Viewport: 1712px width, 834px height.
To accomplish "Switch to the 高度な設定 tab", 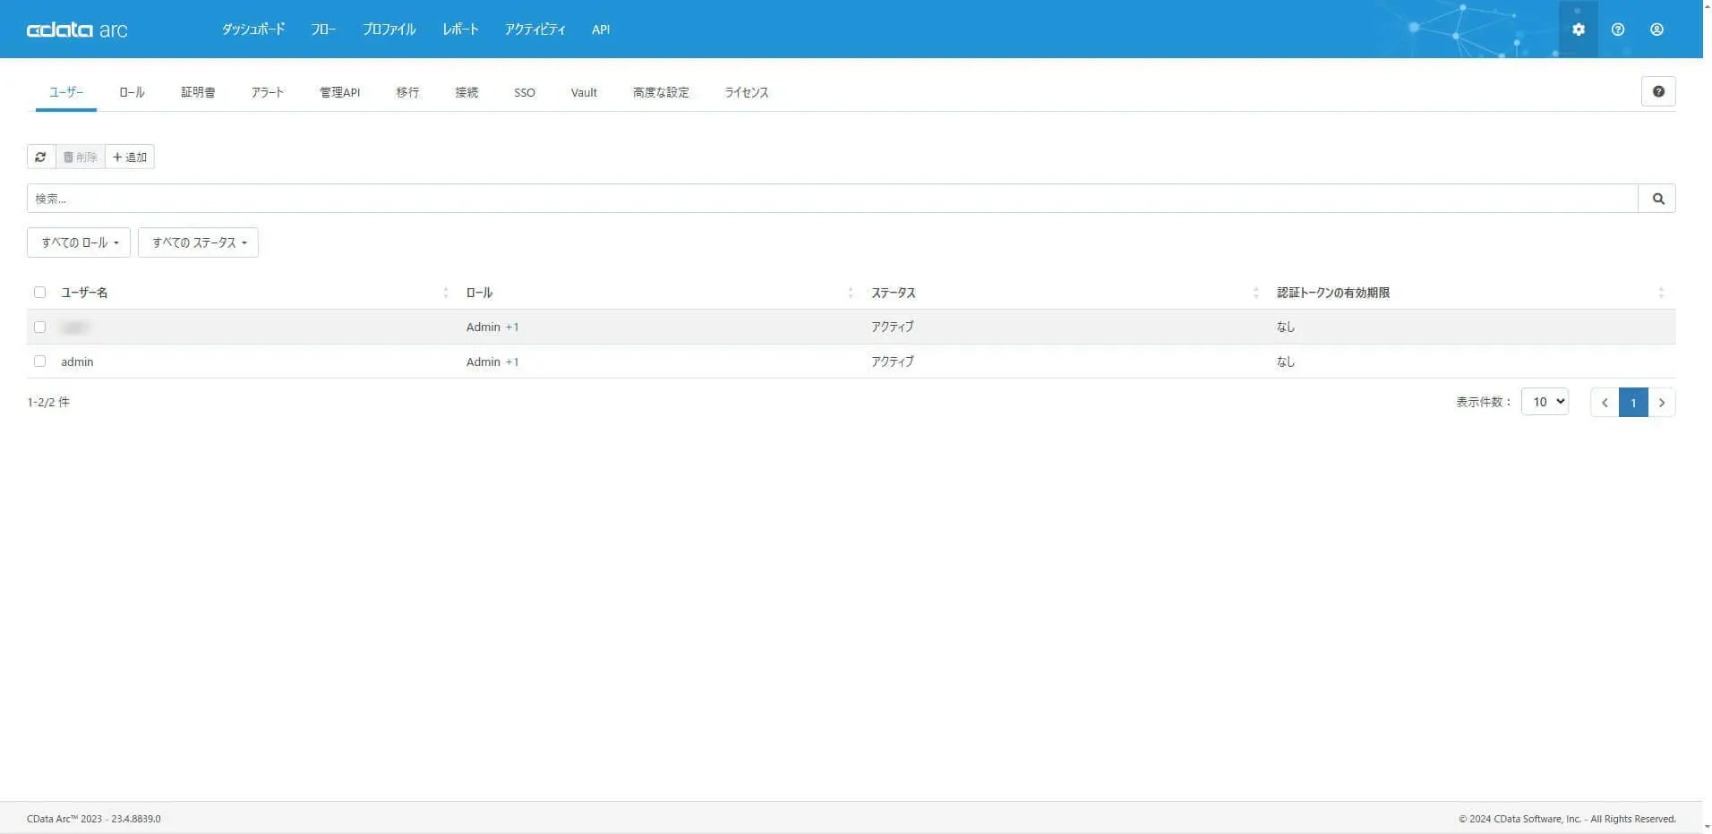I will (x=661, y=92).
